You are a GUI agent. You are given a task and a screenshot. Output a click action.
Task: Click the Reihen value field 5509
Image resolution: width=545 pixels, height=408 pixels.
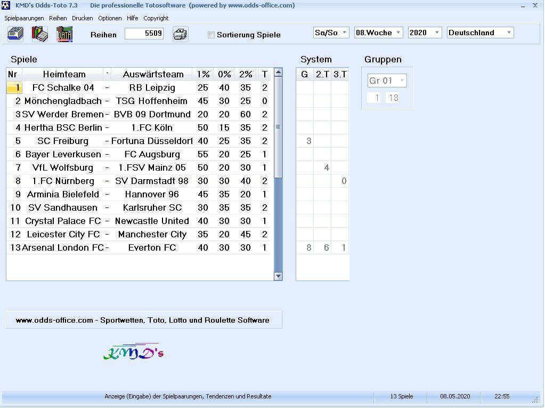[x=144, y=34]
